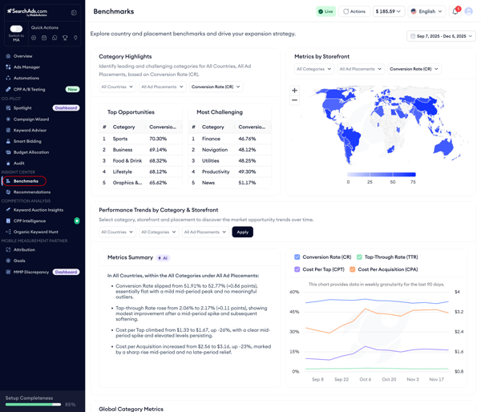Viewport: 481px width, 412px height.
Task: Click the Apply button
Action: (x=242, y=232)
